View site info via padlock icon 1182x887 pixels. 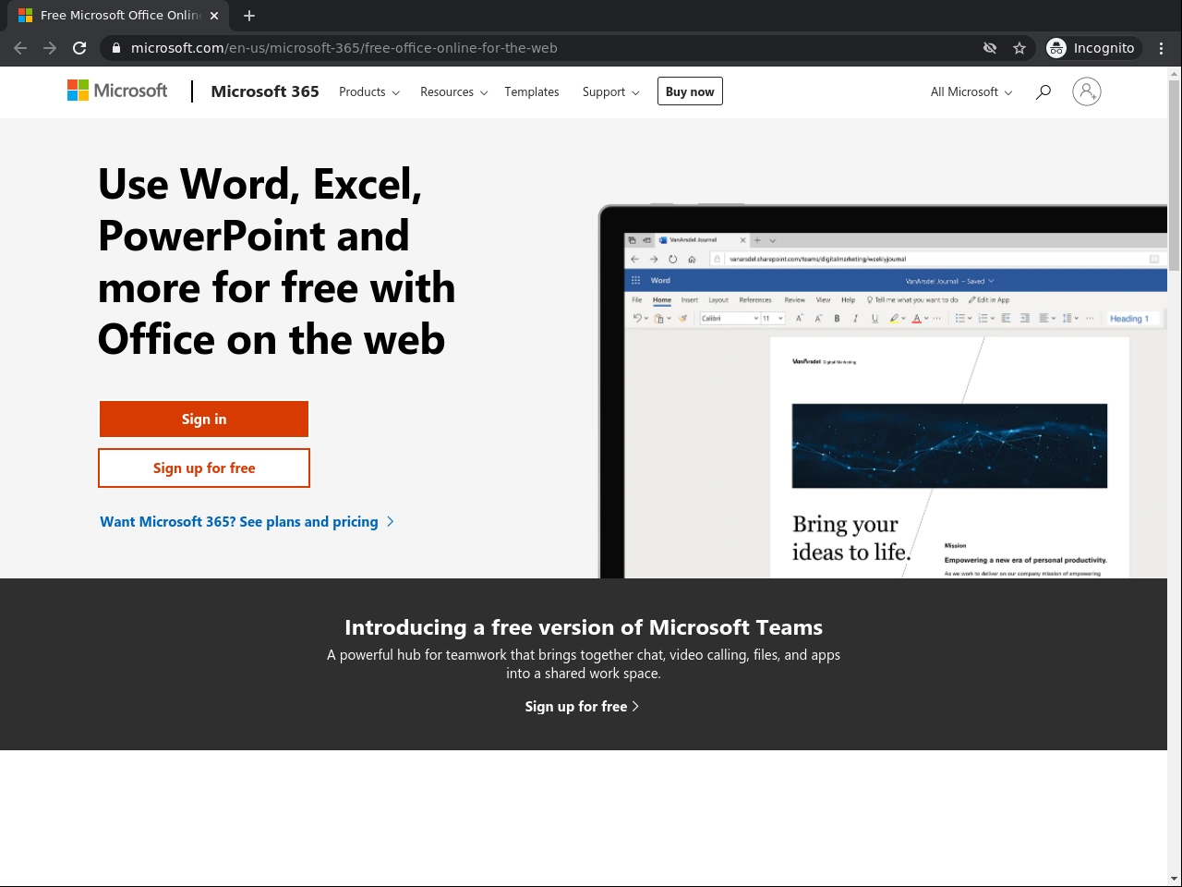(x=116, y=48)
